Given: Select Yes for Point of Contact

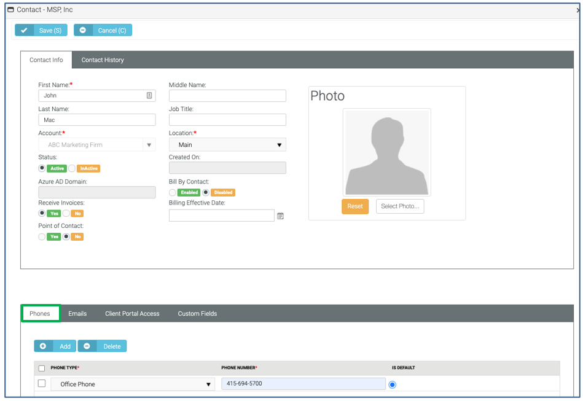Looking at the screenshot, I should click(x=42, y=236).
